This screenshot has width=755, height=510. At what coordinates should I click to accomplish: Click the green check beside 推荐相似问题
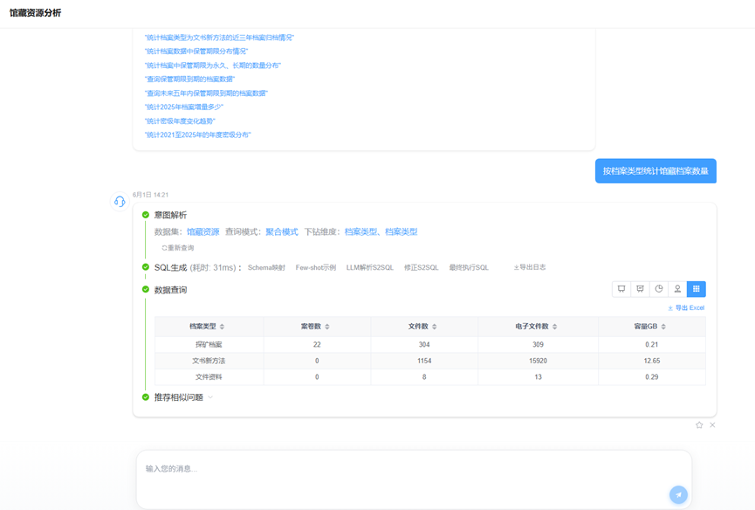tap(146, 397)
